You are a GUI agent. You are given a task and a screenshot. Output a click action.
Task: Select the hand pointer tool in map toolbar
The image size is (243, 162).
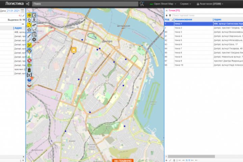pos(29,20)
